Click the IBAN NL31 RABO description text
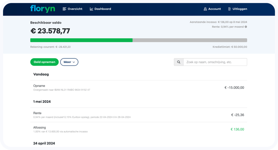278x150 pixels. (x=62, y=90)
